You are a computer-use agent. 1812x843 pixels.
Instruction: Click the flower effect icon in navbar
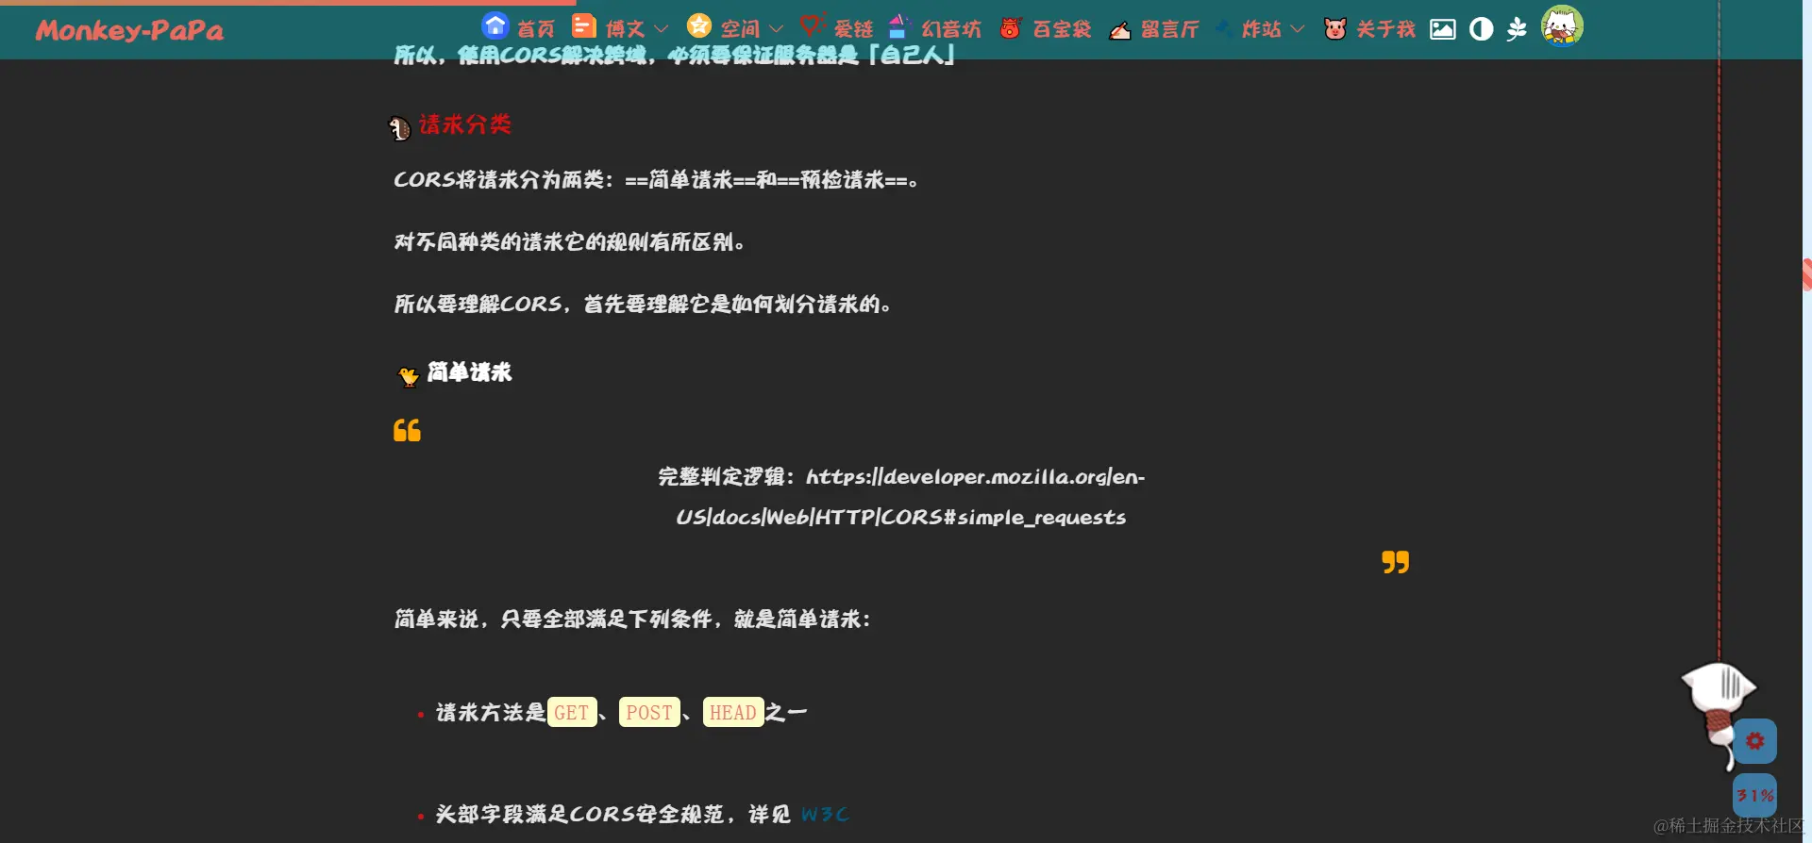(1517, 29)
